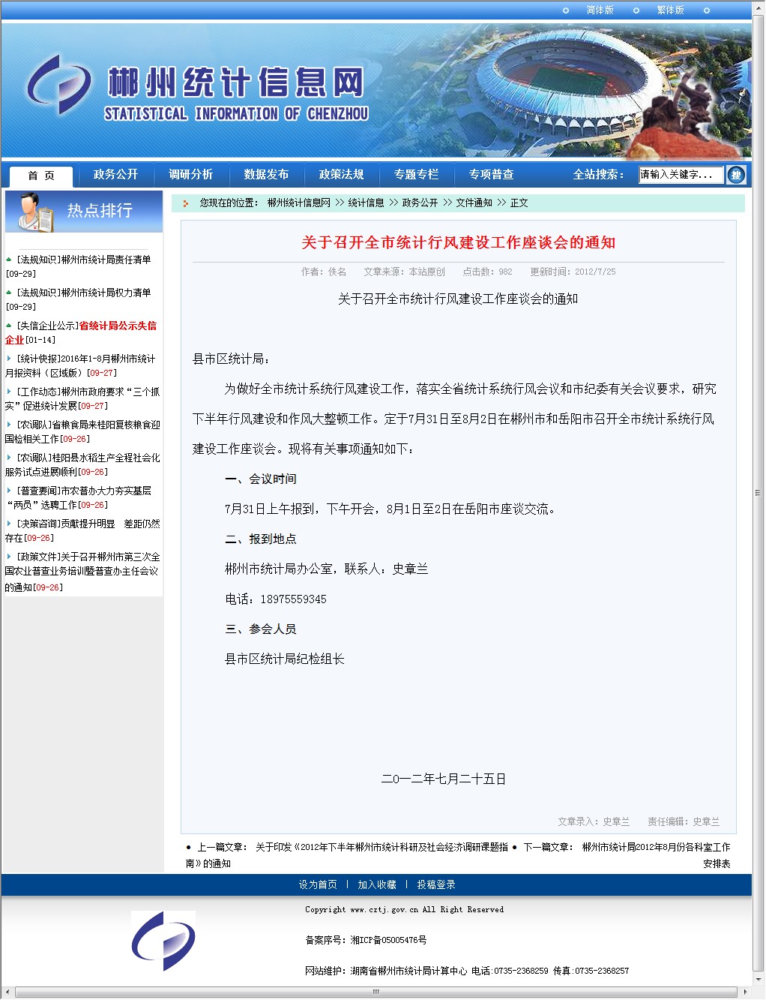Open 贡献提升明显 差距仍然存在 article
766x1000 pixels.
[x=82, y=530]
